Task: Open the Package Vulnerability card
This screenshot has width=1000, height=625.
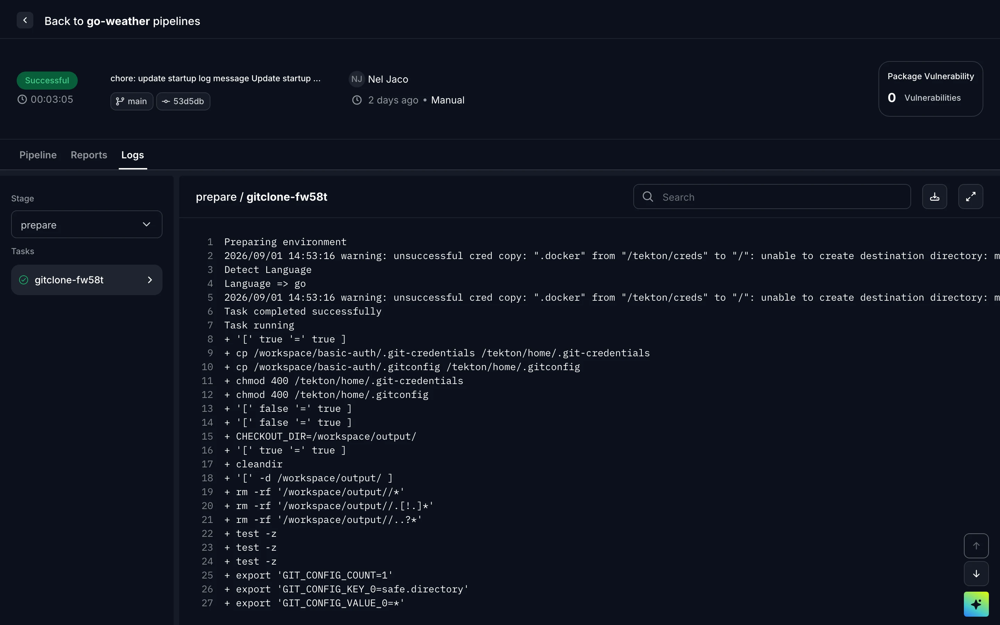Action: point(931,89)
